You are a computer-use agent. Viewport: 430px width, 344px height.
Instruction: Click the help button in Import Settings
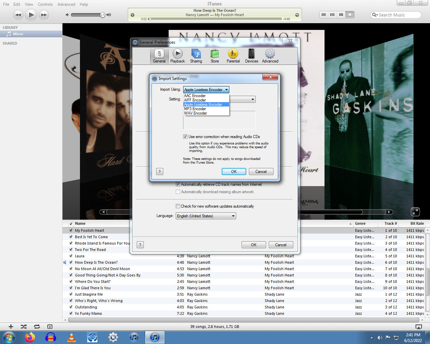(160, 172)
